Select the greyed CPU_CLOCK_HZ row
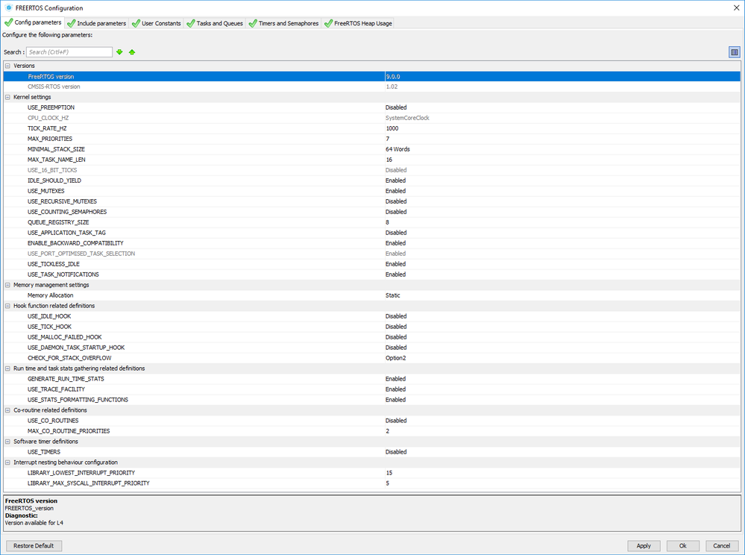This screenshot has width=745, height=555. pos(371,119)
